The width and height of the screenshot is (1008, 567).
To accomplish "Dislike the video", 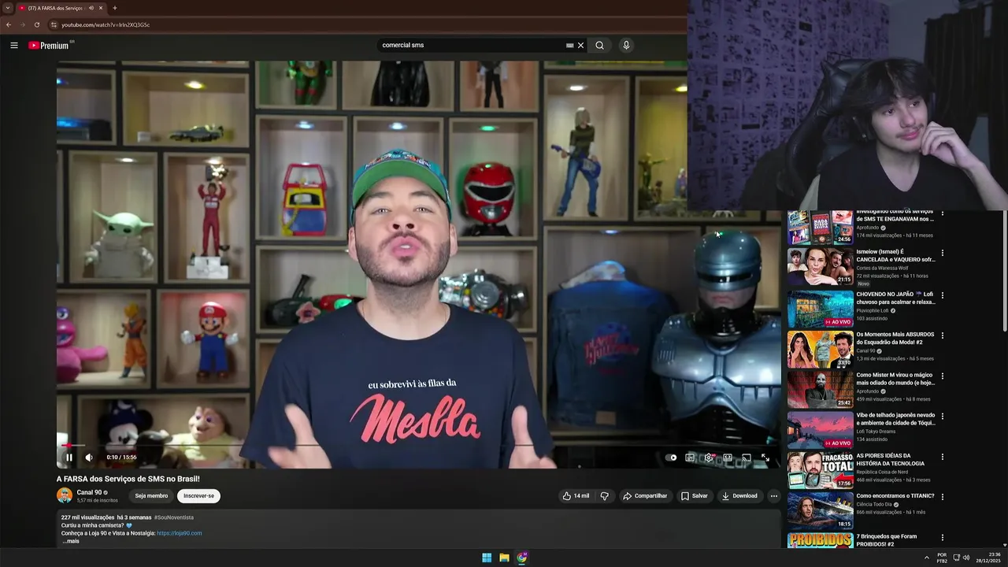I will 605,496.
